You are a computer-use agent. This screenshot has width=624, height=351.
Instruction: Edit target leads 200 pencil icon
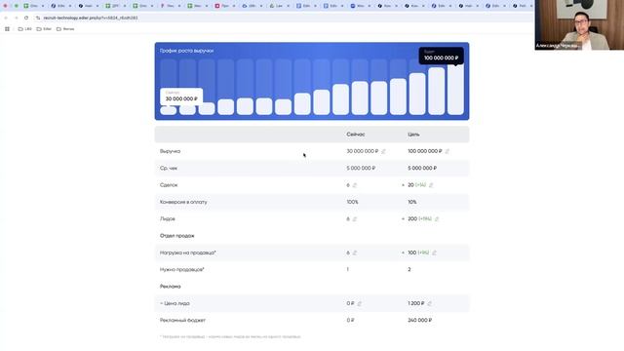(x=437, y=218)
